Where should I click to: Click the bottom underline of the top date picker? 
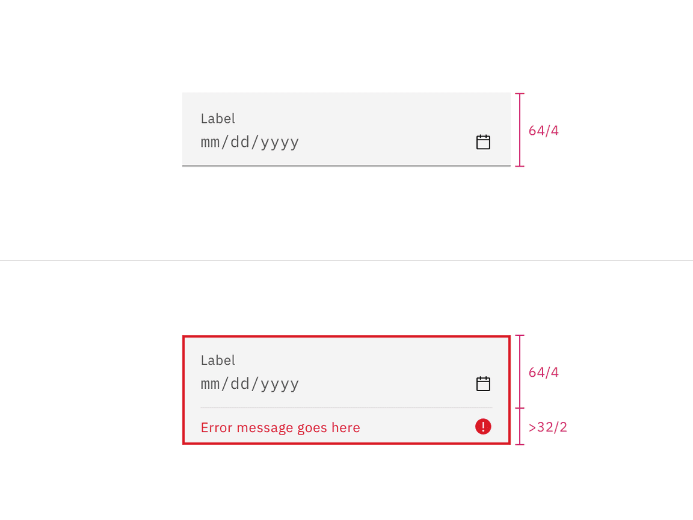(346, 165)
